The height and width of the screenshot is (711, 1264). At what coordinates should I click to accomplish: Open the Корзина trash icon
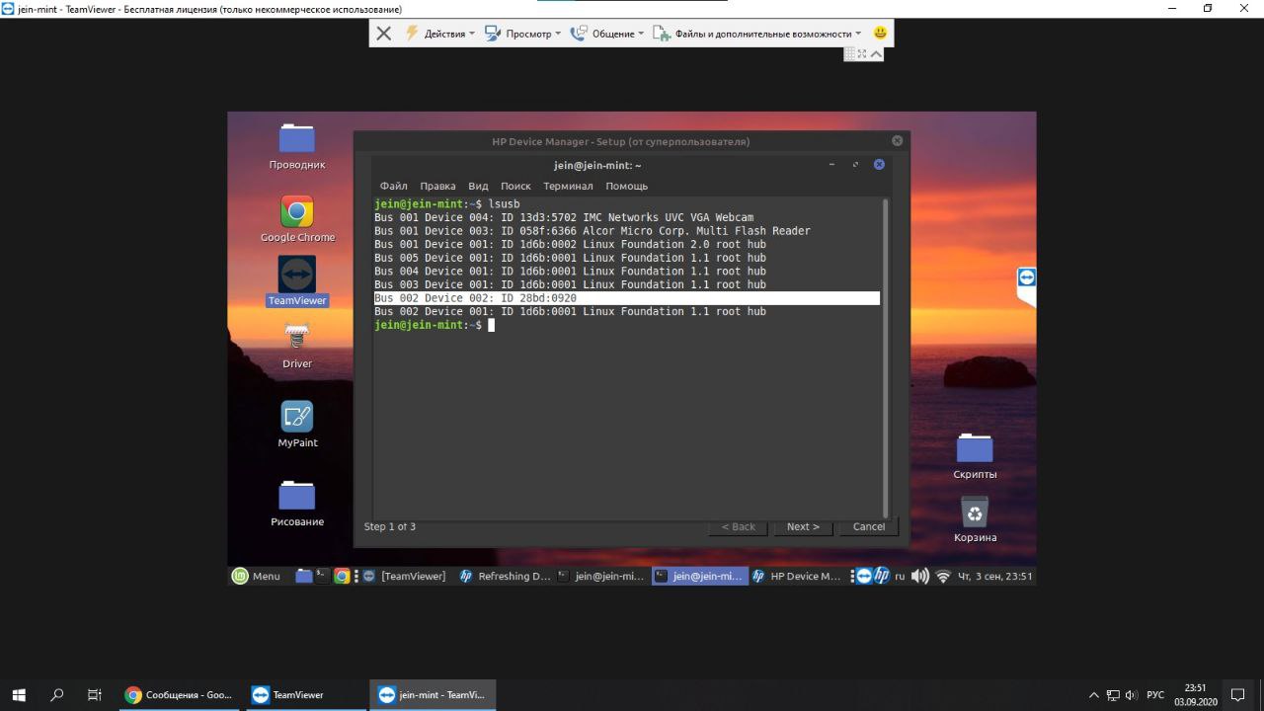coord(975,519)
